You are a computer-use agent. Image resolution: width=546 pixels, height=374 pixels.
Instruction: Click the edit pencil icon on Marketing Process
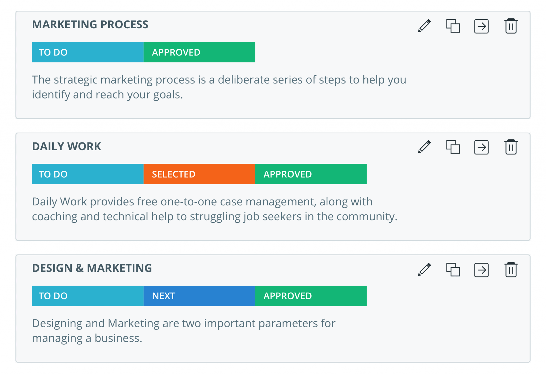(x=424, y=26)
